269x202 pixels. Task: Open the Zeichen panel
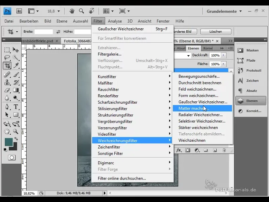coord(251,80)
